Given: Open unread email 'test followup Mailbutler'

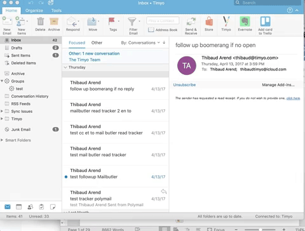Looking at the screenshot, I should coord(116,176).
